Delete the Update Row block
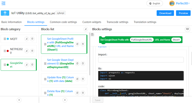The height and width of the screenshot is (103, 192). pyautogui.click(x=83, y=79)
